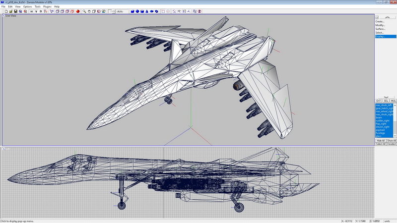
Task: Expand the Create... command group
Action: tap(380, 21)
